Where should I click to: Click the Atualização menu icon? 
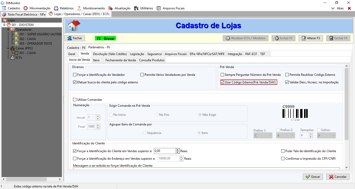pos(111,8)
